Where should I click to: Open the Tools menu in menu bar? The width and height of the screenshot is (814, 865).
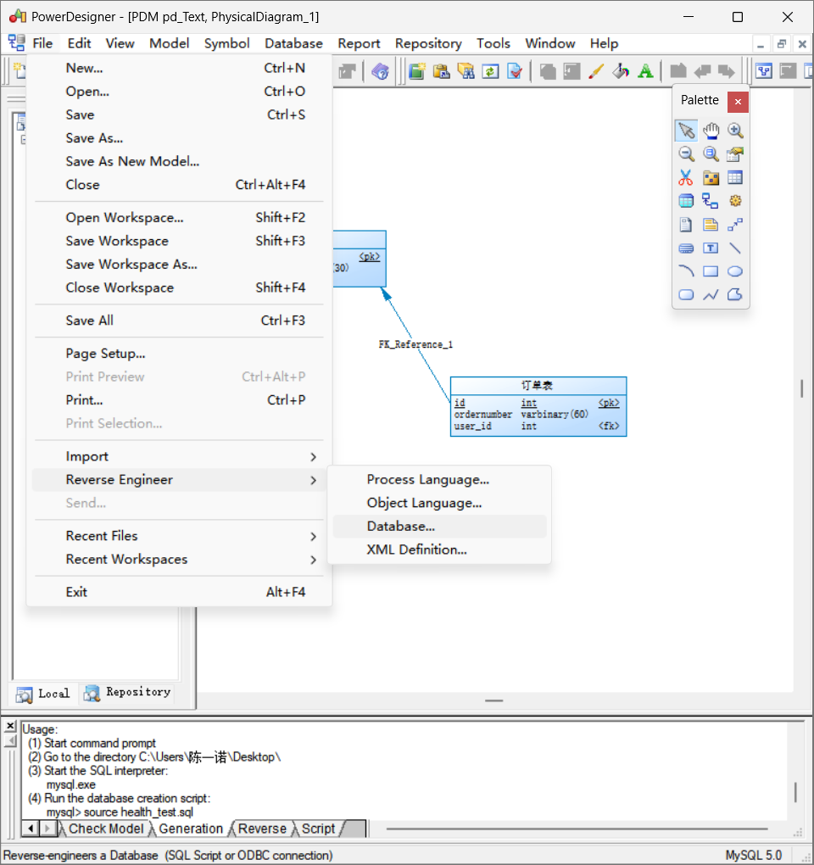point(493,43)
